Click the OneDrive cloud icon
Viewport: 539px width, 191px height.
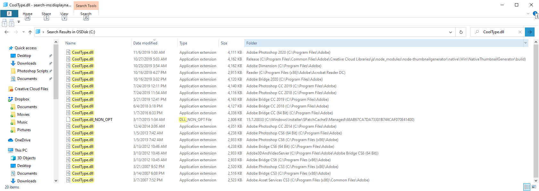coord(11,140)
